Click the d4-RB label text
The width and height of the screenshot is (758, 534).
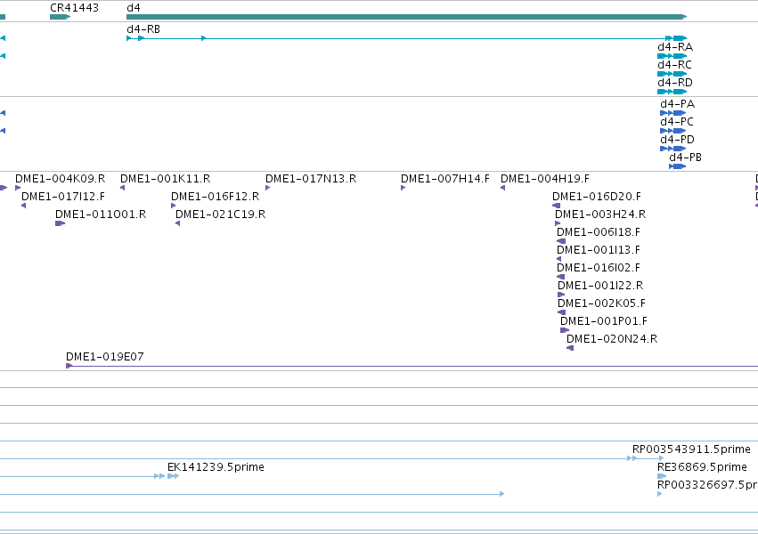point(143,29)
